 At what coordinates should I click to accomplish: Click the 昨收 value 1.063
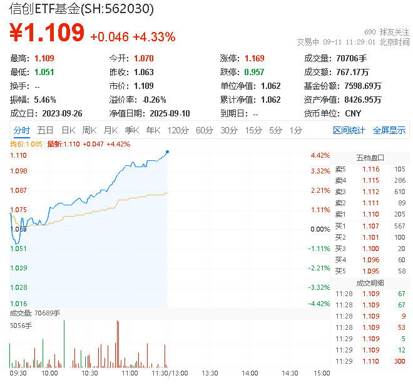pos(144,72)
